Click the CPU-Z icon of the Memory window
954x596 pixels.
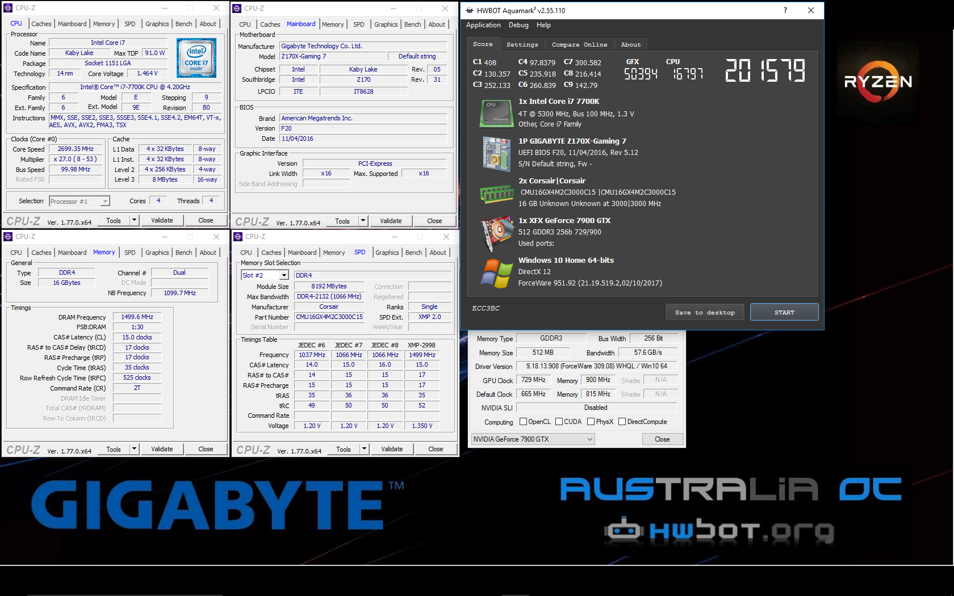point(8,237)
